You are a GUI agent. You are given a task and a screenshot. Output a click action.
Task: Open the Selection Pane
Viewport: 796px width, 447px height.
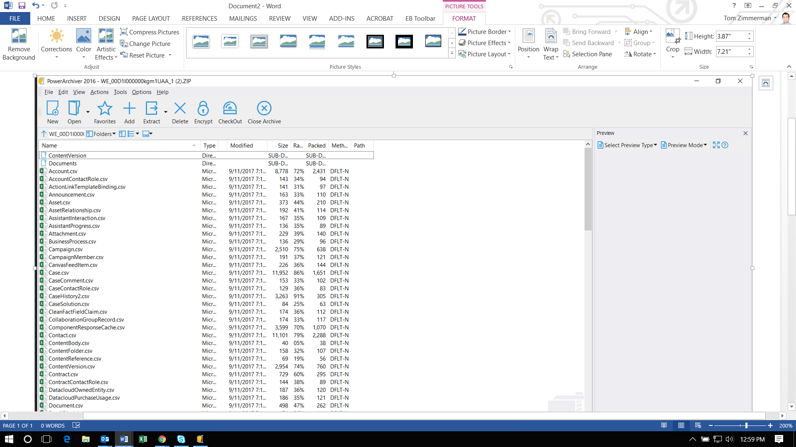tap(587, 54)
